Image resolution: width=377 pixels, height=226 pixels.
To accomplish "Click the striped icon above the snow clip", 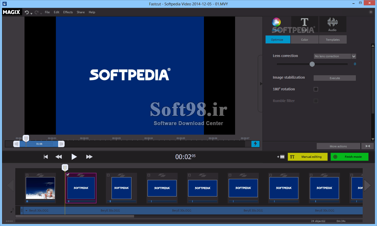I will click(40, 175).
